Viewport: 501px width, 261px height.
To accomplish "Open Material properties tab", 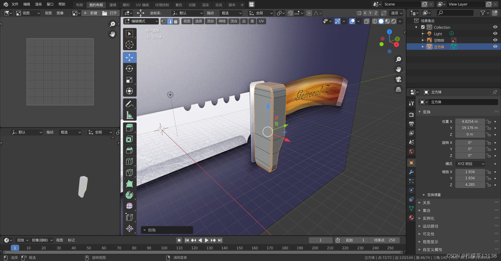I will tap(411, 218).
